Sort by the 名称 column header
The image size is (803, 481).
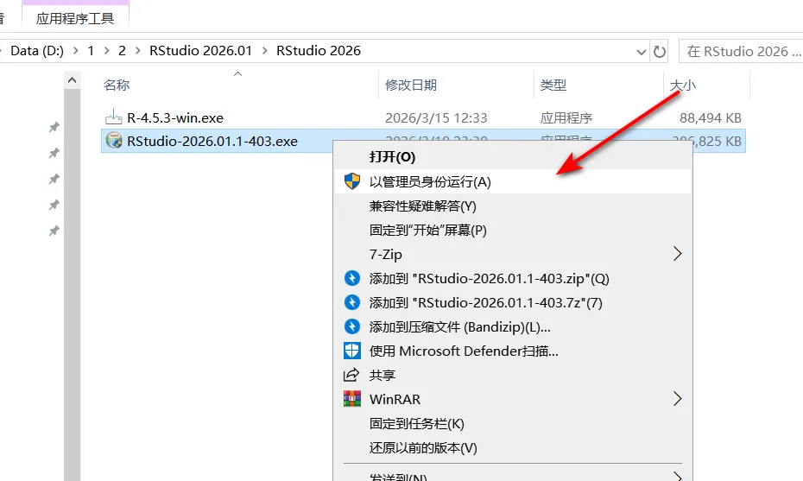117,85
